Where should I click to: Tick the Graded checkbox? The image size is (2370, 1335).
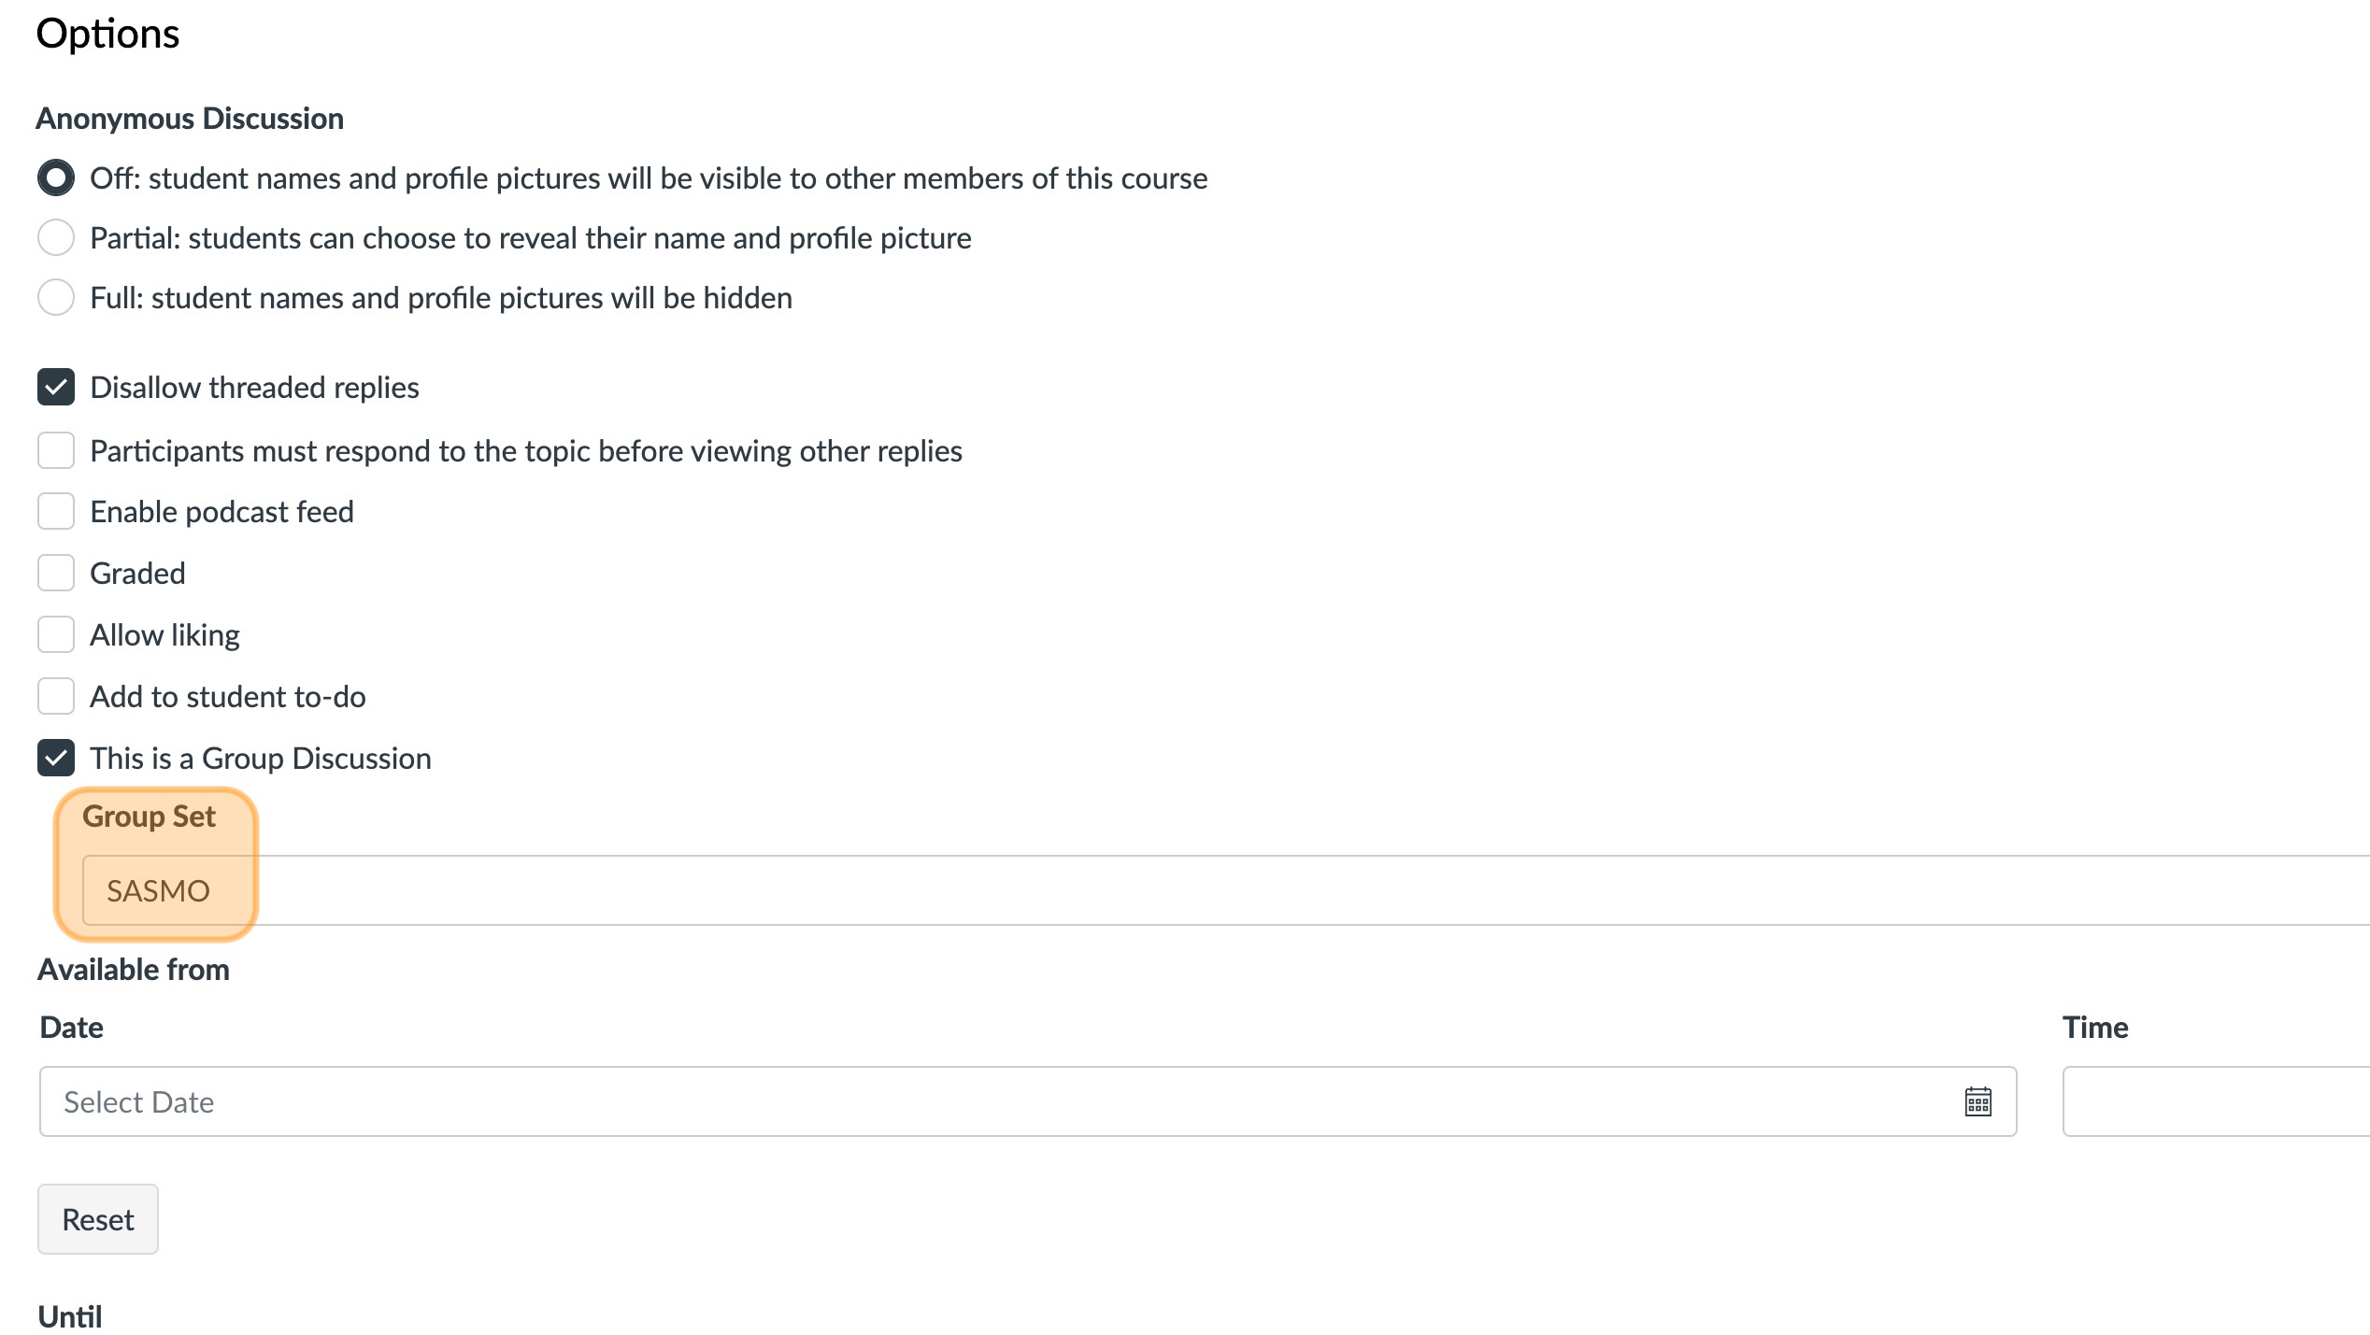tap(56, 573)
